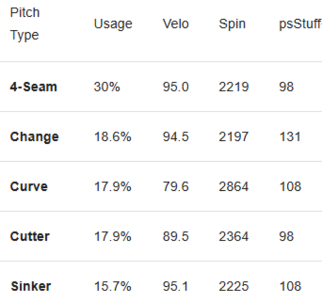Select the 18.6% usage cell
Image resolution: width=322 pixels, height=303 pixels.
(112, 137)
